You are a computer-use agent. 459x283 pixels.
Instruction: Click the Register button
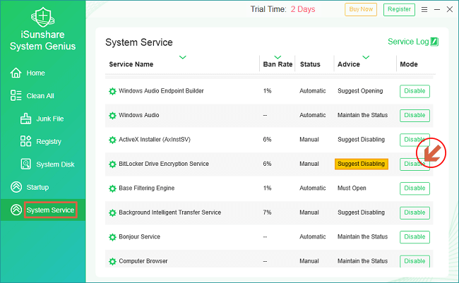[x=399, y=10]
